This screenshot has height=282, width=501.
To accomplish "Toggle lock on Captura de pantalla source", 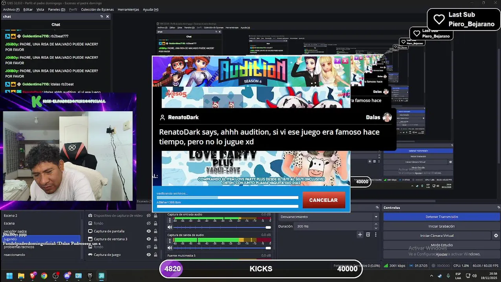I will 155,231.
